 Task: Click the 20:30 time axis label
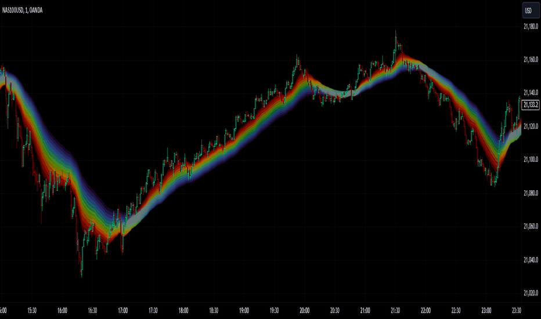pyautogui.click(x=335, y=311)
